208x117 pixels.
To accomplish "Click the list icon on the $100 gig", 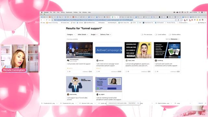I will 97,71.
